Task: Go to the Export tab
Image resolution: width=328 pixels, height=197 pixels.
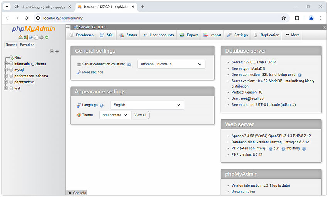Action: 189,35
